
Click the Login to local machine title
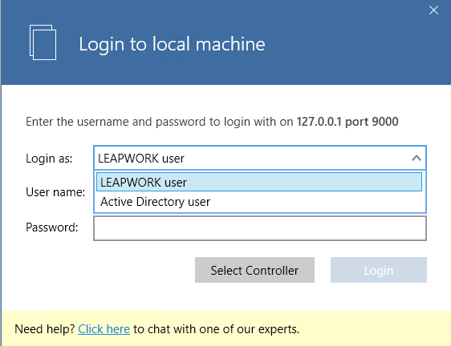pos(172,44)
